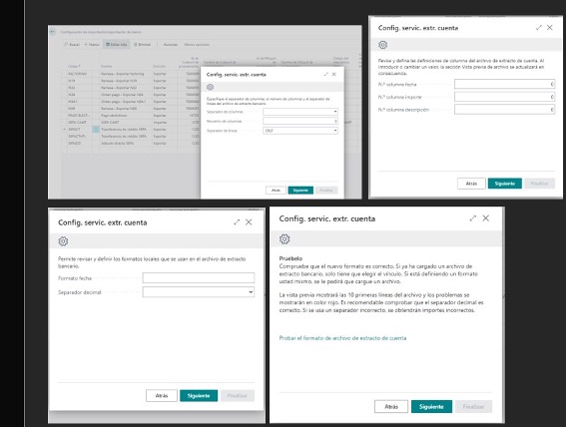567x427 pixels.
Task: Open Buscar search in the list toolbar
Action: pyautogui.click(x=72, y=45)
